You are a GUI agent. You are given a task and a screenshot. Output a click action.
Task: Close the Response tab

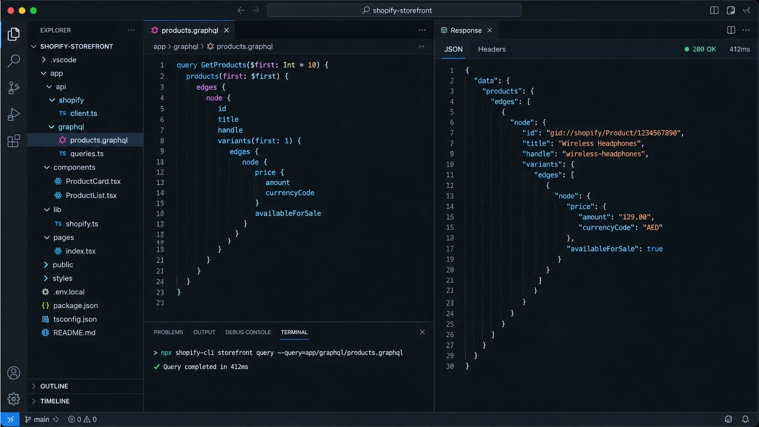tap(489, 30)
